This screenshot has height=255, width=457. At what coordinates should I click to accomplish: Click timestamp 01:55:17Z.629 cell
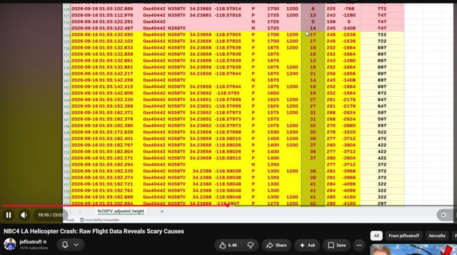[x=102, y=132]
